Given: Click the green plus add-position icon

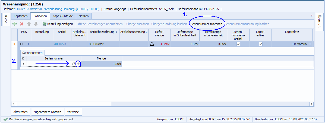Looking at the screenshot, I should point(15,24).
